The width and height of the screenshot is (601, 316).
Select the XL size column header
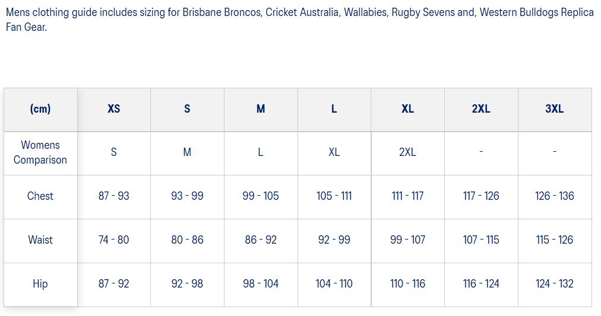(407, 109)
